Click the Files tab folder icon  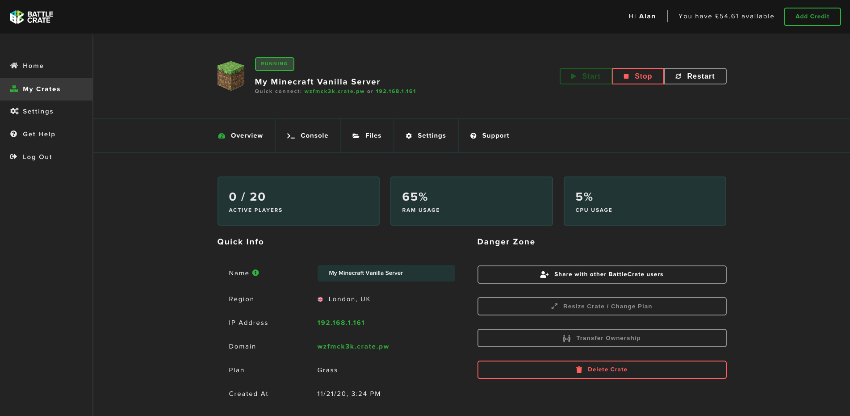coord(356,136)
